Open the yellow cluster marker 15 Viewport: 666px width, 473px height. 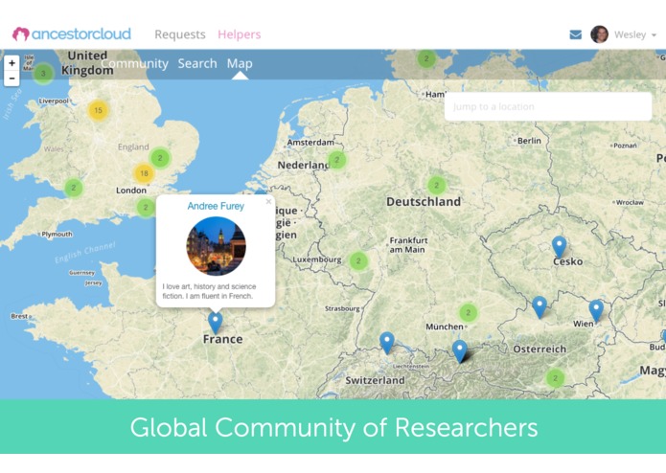pos(98,110)
